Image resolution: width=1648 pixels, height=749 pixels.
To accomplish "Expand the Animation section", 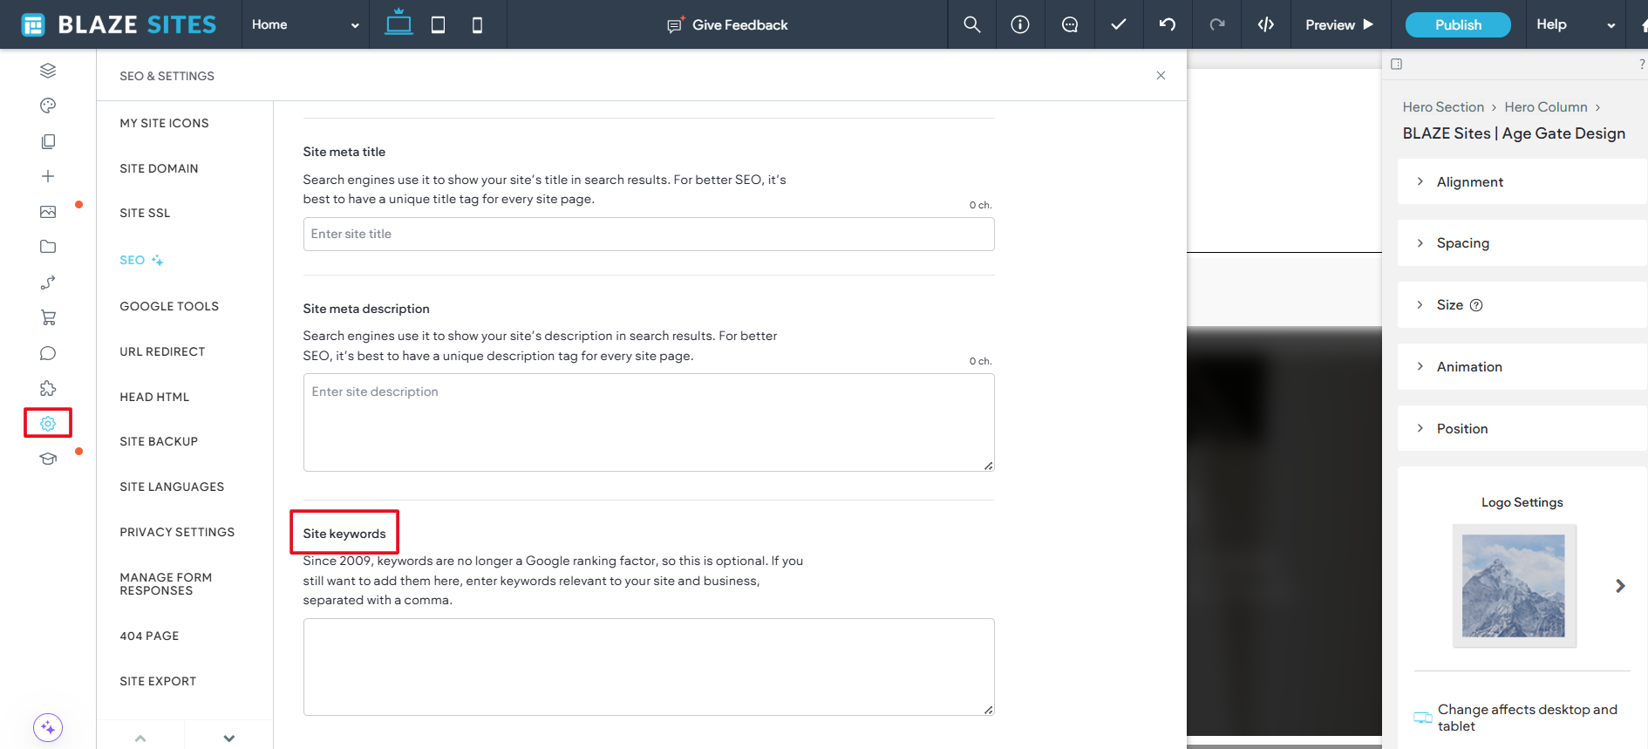I will pyautogui.click(x=1522, y=366).
